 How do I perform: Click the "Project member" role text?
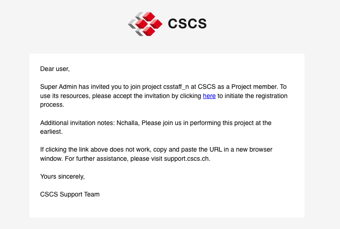(254, 87)
